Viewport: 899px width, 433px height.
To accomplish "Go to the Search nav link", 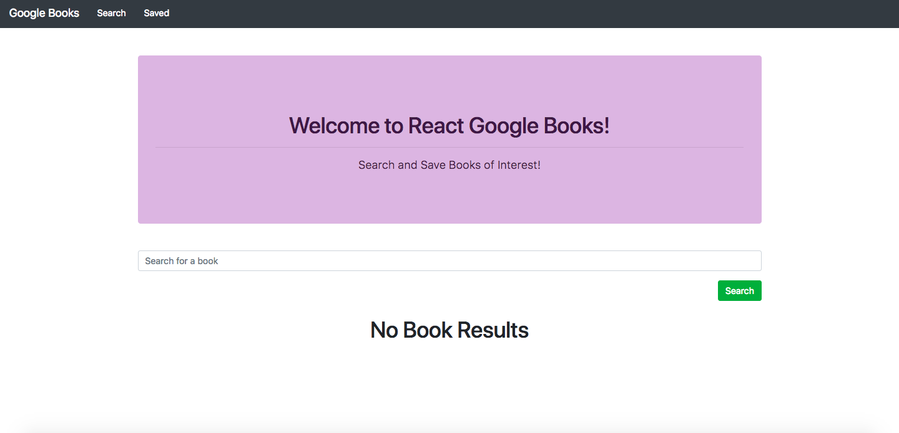I will [x=111, y=13].
